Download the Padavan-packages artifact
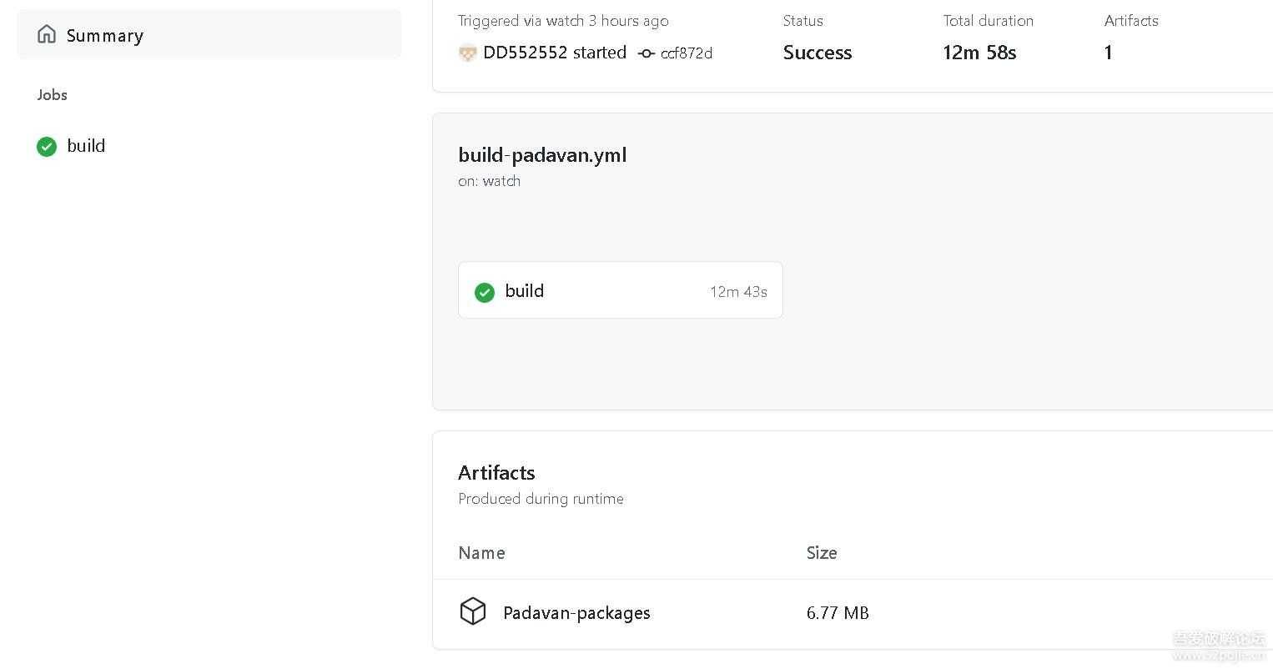Image resolution: width=1273 pixels, height=669 pixels. click(576, 613)
